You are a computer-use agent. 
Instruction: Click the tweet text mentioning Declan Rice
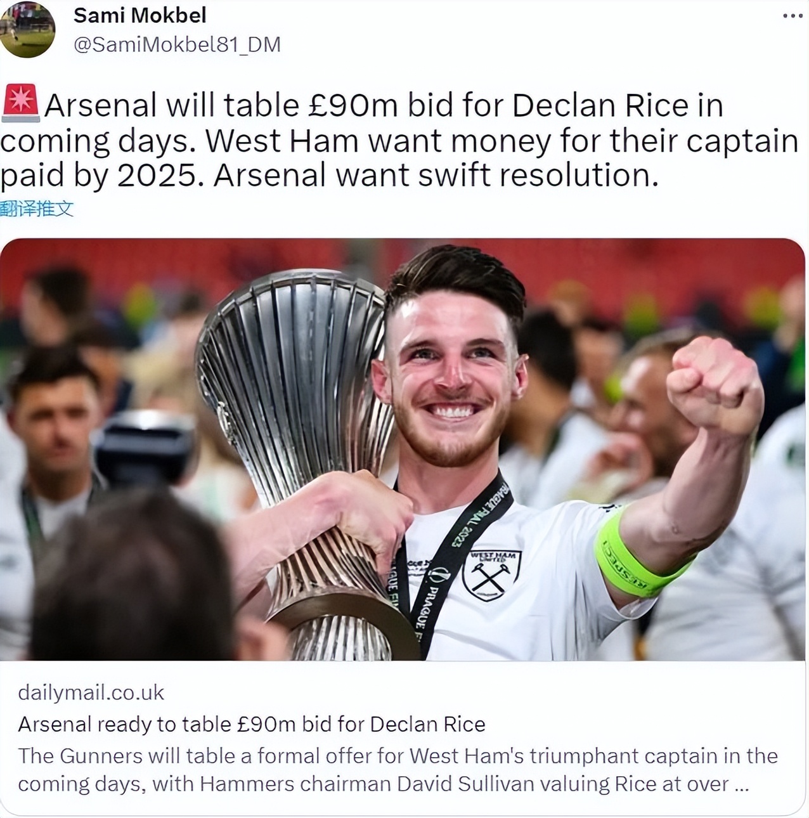tap(399, 140)
